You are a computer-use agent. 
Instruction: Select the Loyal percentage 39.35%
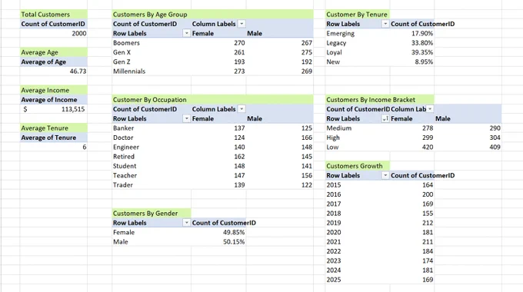click(412, 52)
